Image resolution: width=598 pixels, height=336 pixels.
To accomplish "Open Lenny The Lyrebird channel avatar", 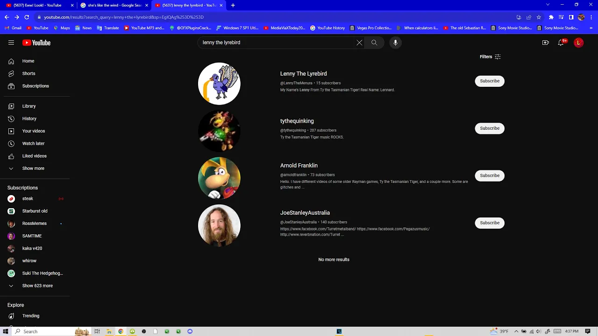I will [x=219, y=84].
